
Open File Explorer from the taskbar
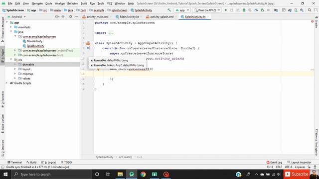(120, 174)
